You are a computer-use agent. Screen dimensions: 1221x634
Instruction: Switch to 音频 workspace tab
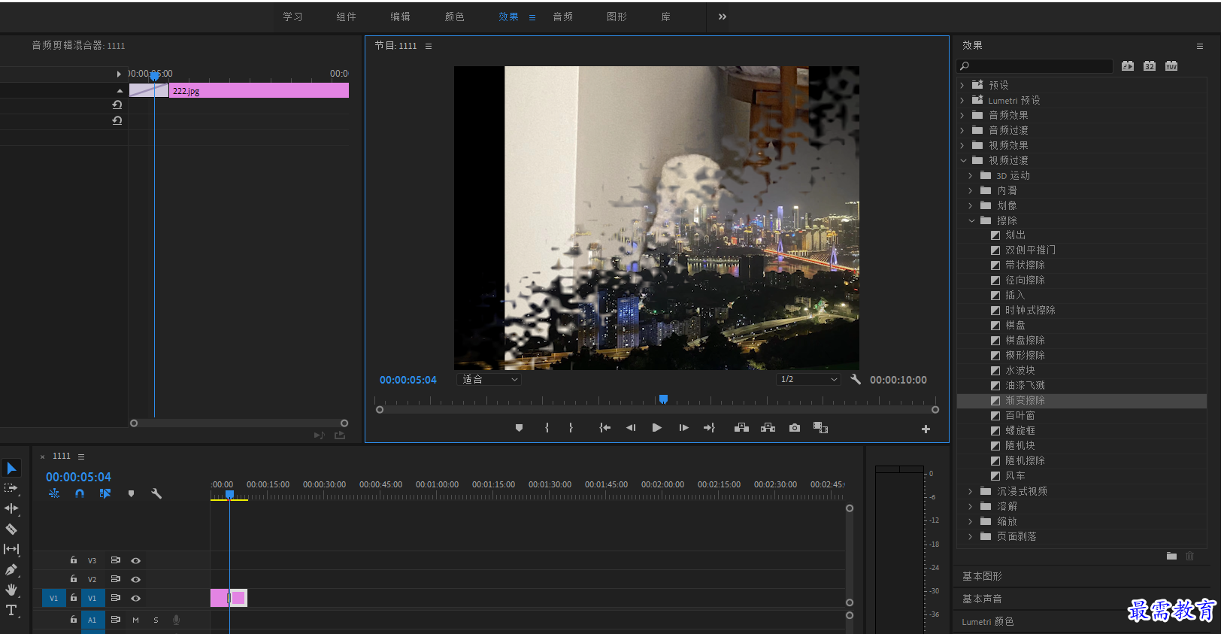(x=562, y=17)
